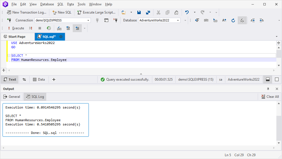
Task: Click the debug parameters [@] icon
Action: pos(59,28)
